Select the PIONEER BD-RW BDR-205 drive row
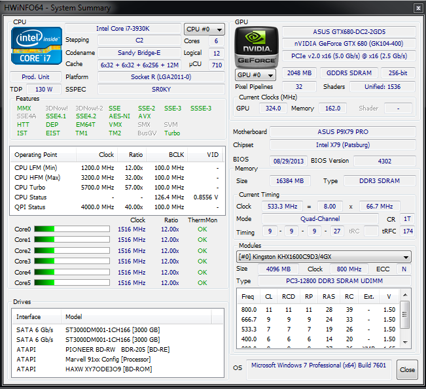 117,350
